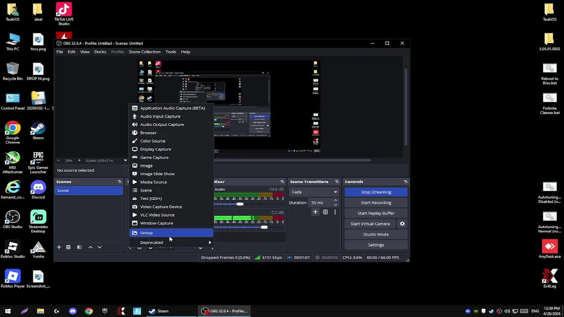Open TikTok LIVE Studio desktop icon
Screen dimensions: 564x317
(64, 14)
